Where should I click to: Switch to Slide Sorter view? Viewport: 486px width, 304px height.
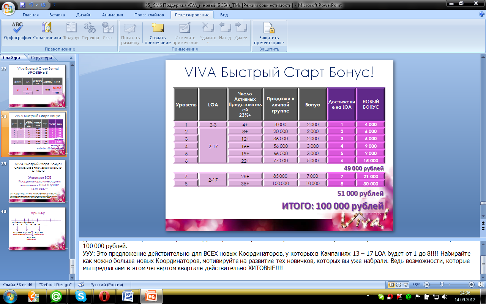tap(399, 285)
